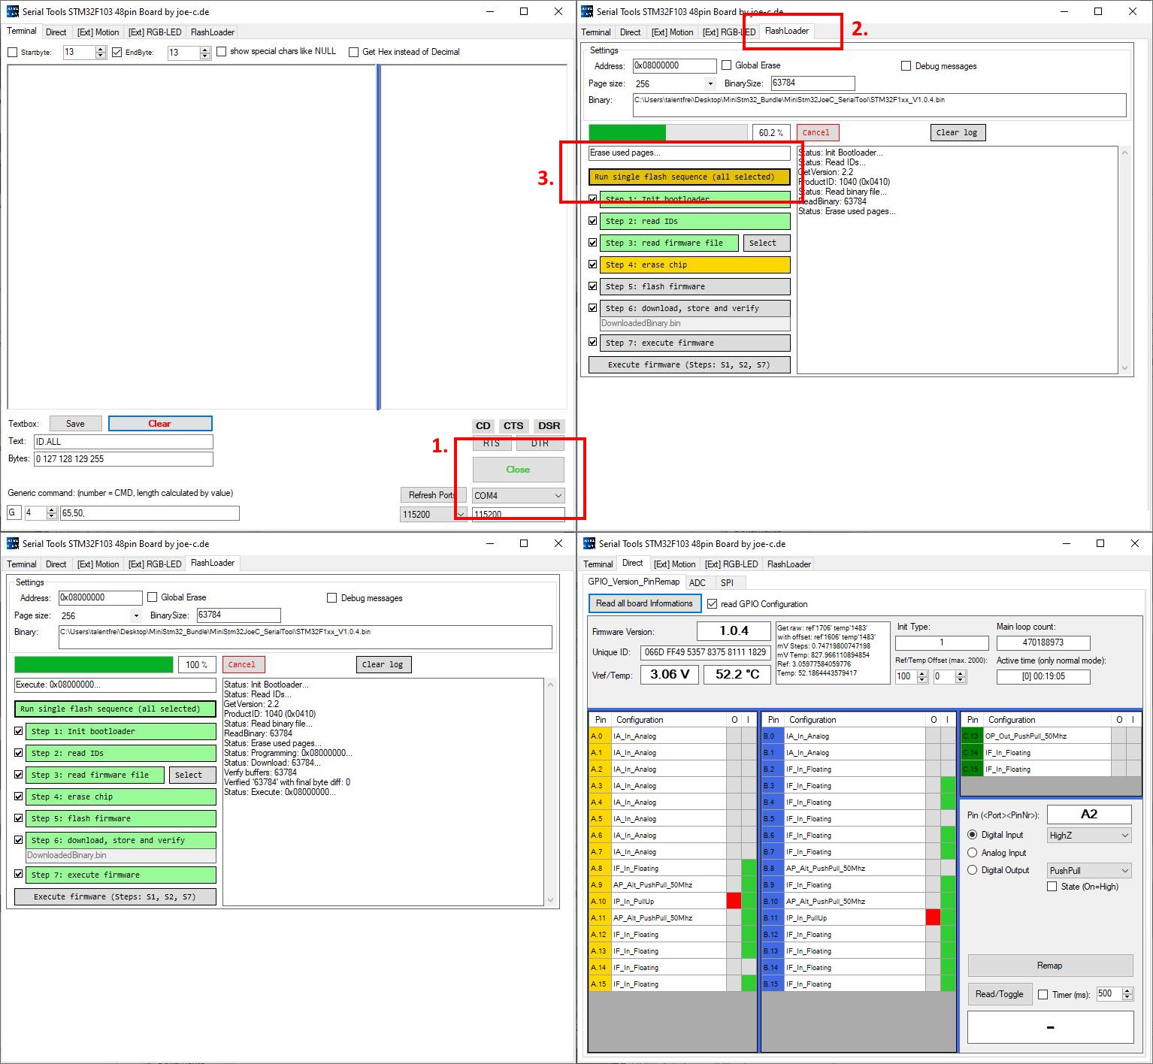Open the SPI sub-tab
The height and width of the screenshot is (1064, 1153).
click(727, 583)
